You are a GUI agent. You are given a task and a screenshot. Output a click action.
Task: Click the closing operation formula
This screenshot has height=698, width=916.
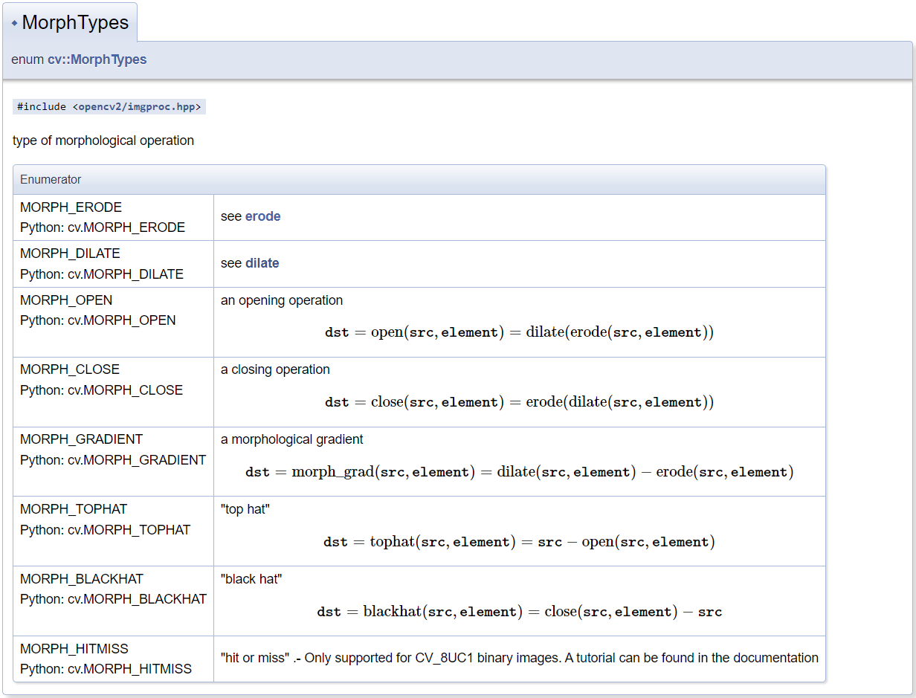[519, 403]
